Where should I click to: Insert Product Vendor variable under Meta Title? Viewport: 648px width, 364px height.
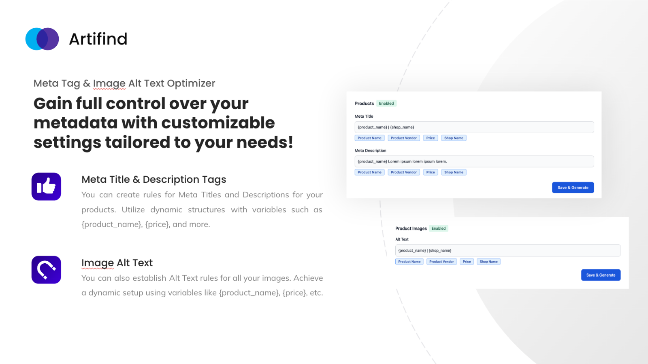[404, 138]
